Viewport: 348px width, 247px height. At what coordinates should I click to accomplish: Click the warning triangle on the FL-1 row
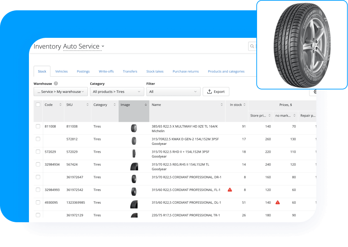pyautogui.click(x=229, y=190)
